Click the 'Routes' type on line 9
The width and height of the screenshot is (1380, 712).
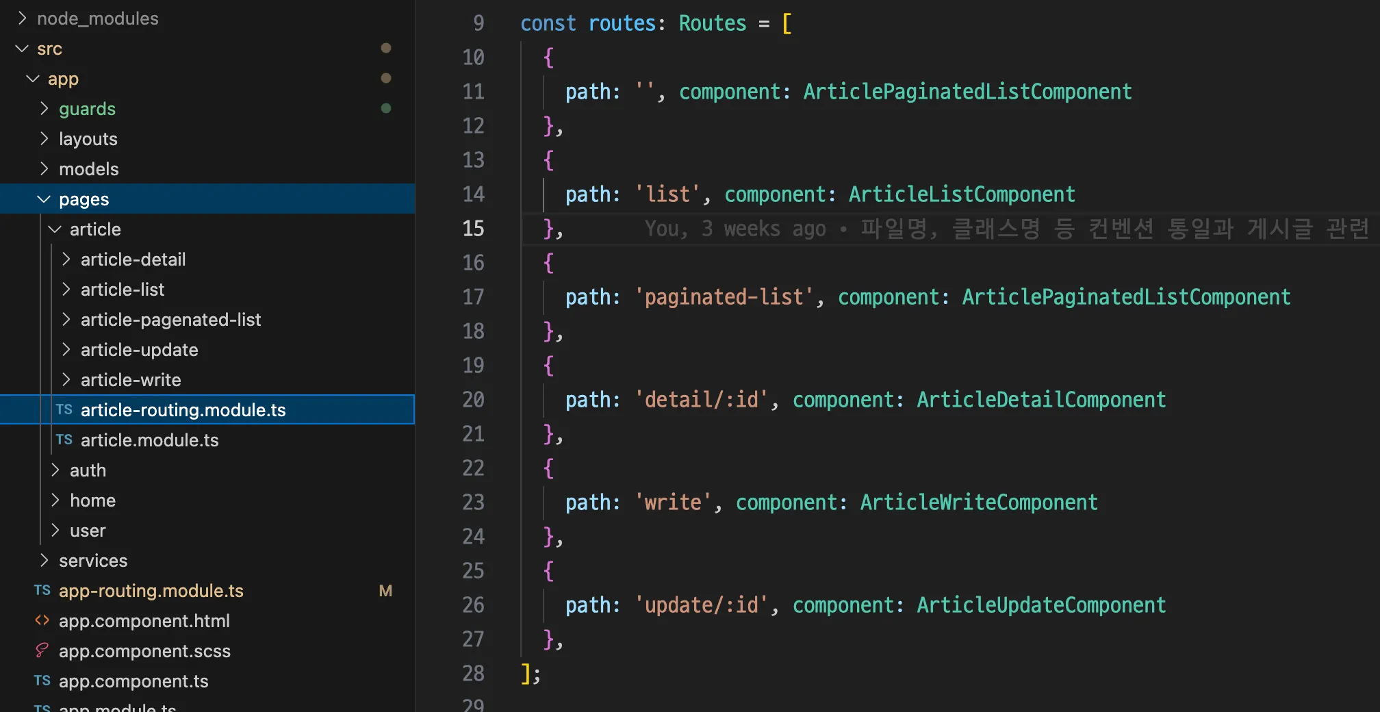point(713,23)
